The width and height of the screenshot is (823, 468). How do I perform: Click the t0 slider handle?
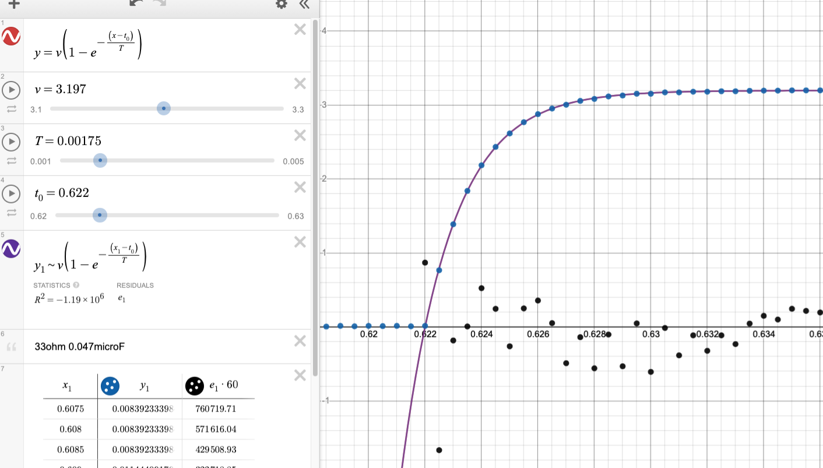(x=100, y=216)
